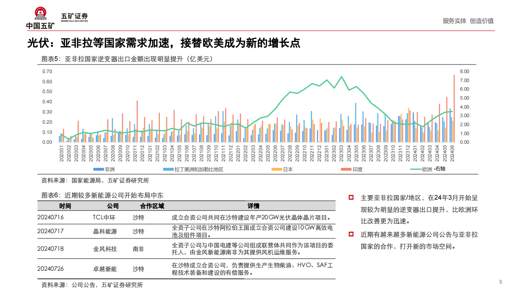The height and width of the screenshot is (294, 522).
Task: Click 沙特 in the TCL中环 row
Action: 139,218
